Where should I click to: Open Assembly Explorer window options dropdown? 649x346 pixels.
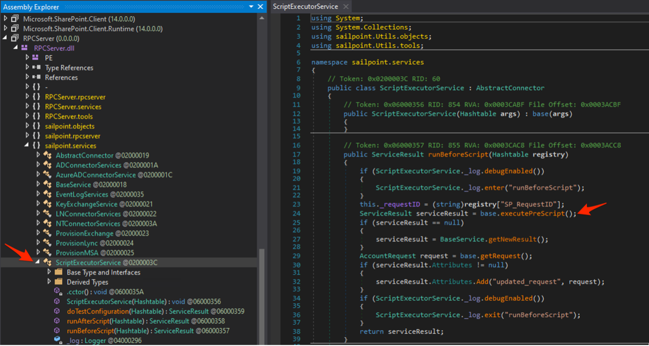point(251,7)
